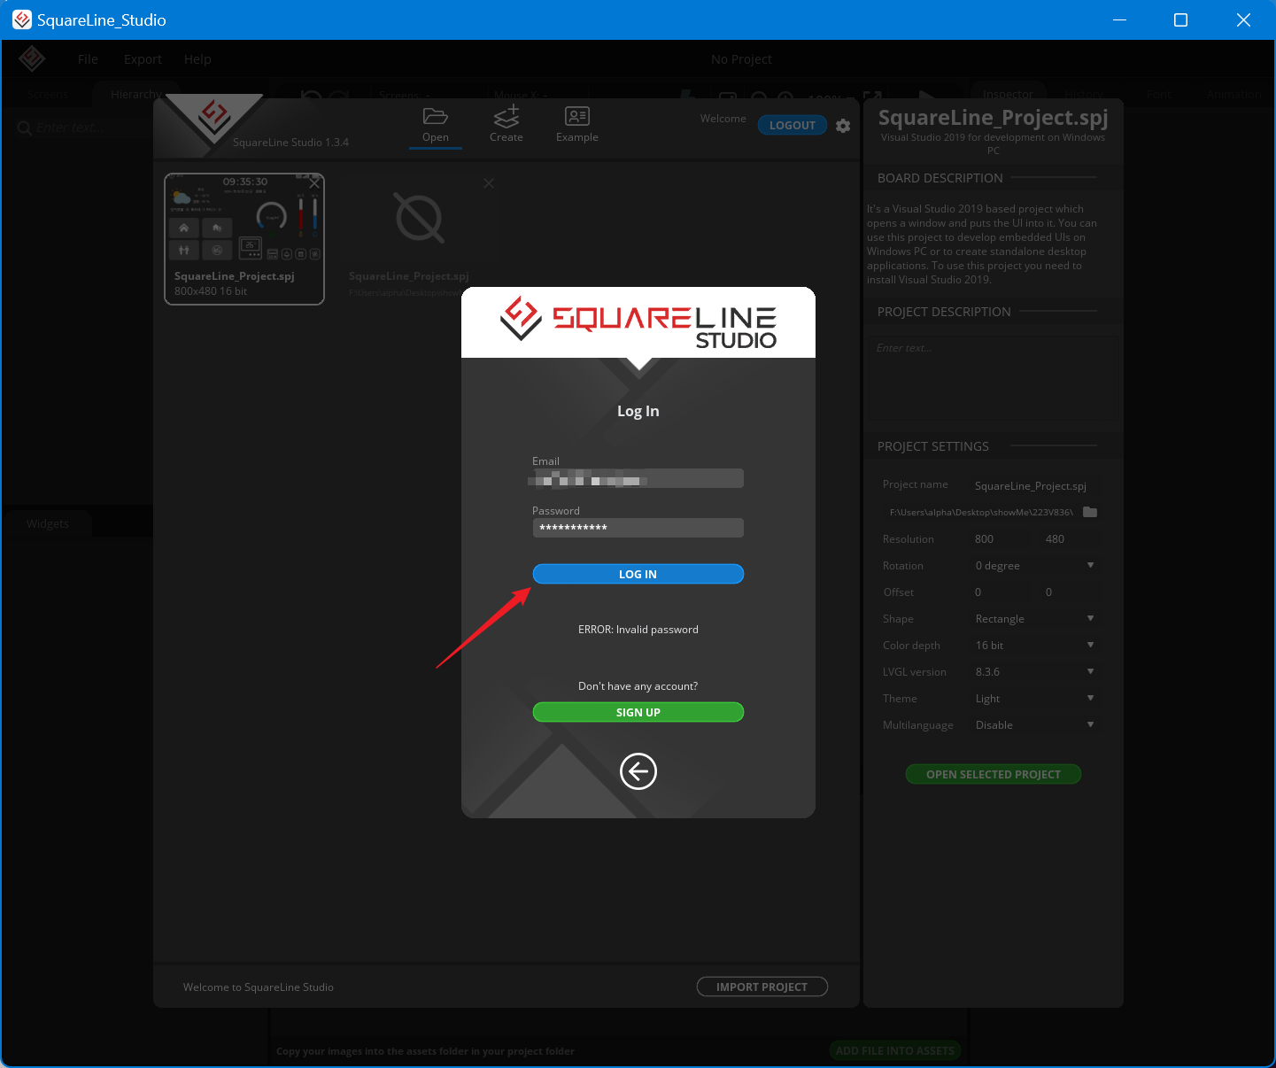Browse project folder with the folder icon
Screen dimensions: 1276x1068
pyautogui.click(x=1090, y=512)
